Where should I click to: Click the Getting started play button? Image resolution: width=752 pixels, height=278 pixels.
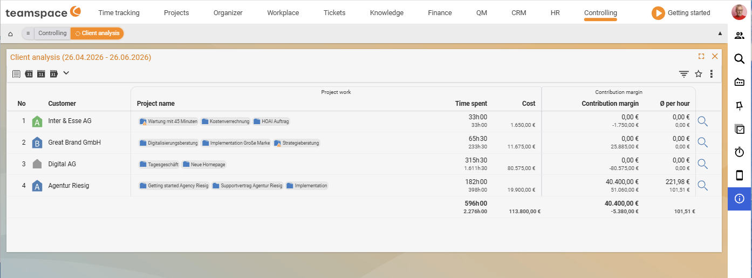[x=658, y=13]
